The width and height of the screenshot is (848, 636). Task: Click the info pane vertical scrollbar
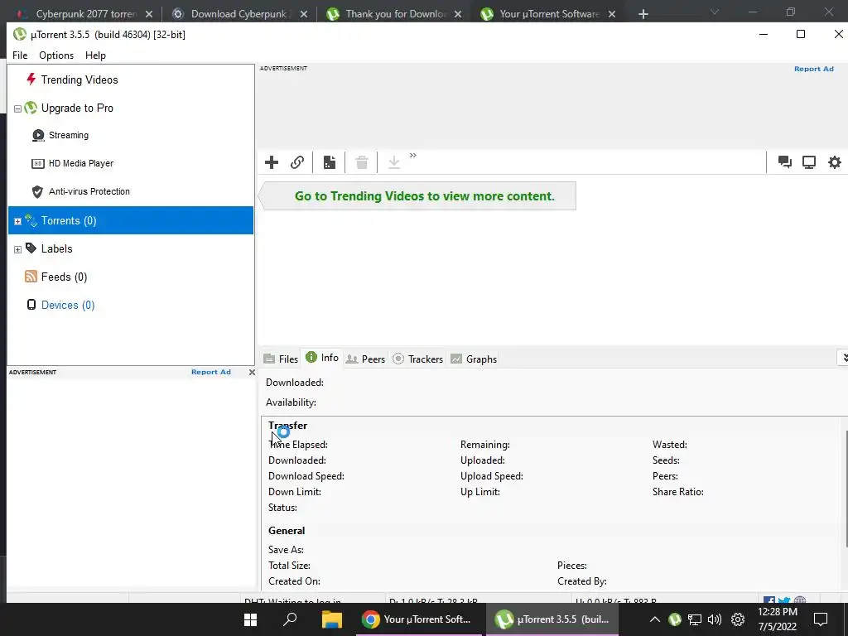pos(846,489)
